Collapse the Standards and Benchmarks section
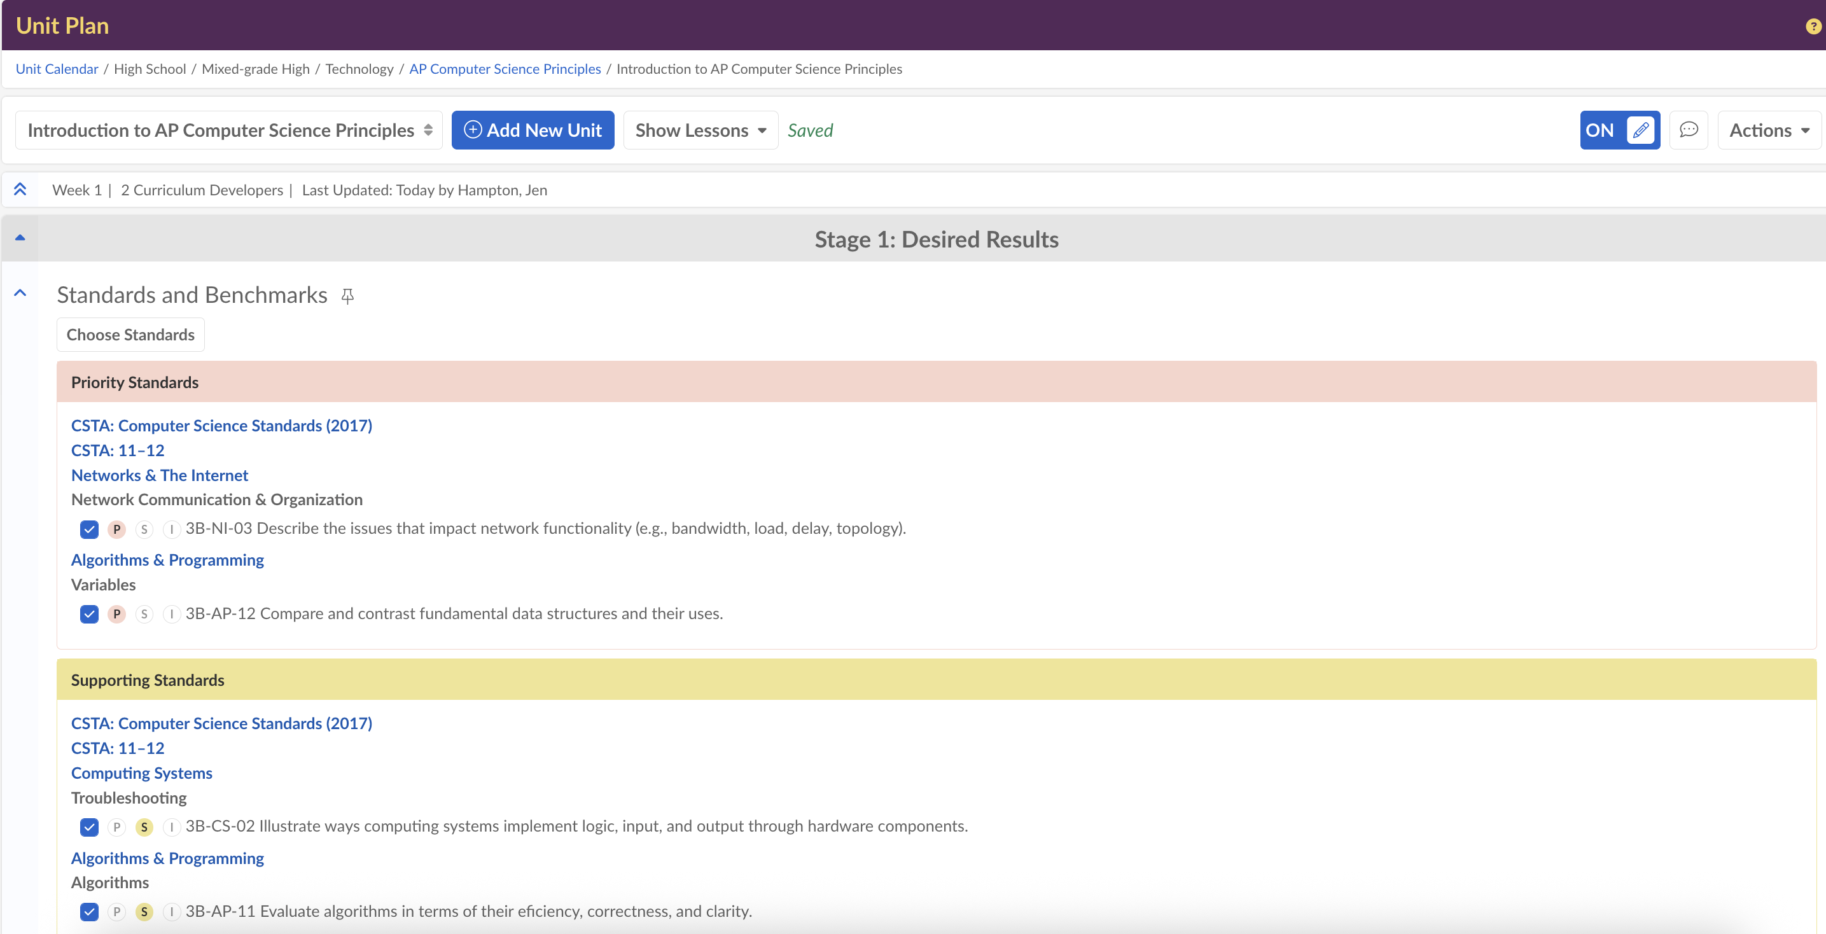The image size is (1826, 934). pos(20,293)
